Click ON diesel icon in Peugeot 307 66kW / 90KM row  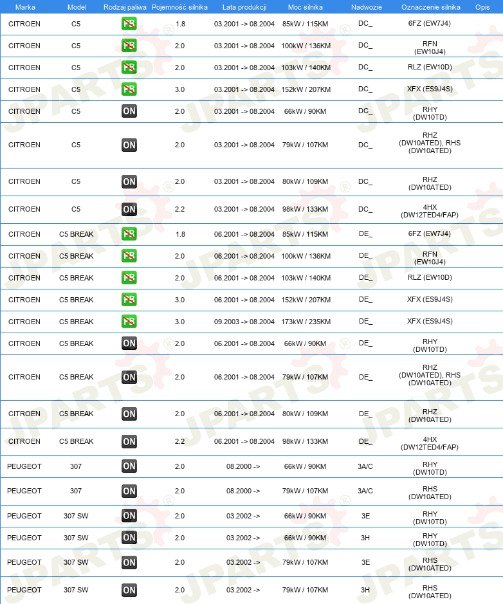tap(129, 466)
